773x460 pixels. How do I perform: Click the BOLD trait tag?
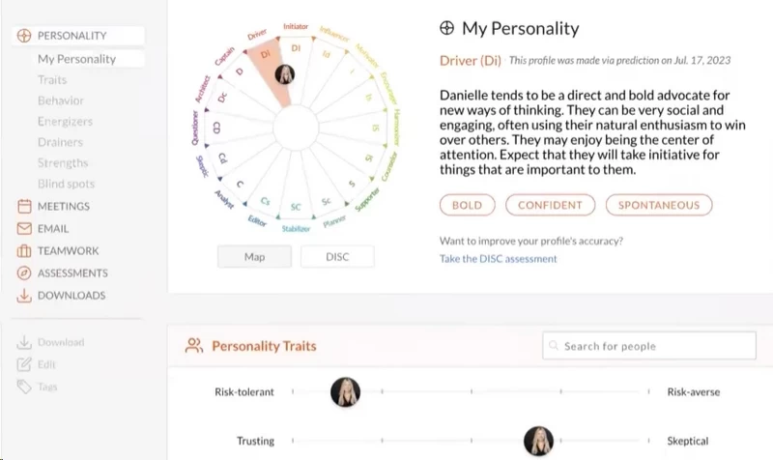(468, 205)
